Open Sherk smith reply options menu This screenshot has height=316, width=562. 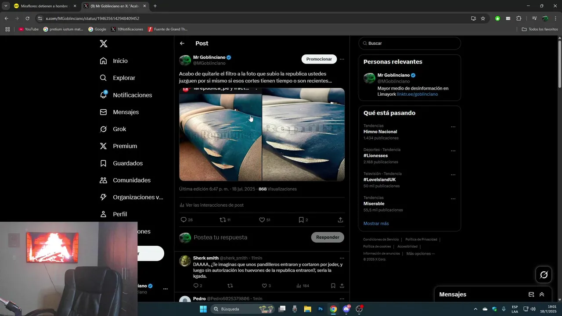(x=342, y=258)
